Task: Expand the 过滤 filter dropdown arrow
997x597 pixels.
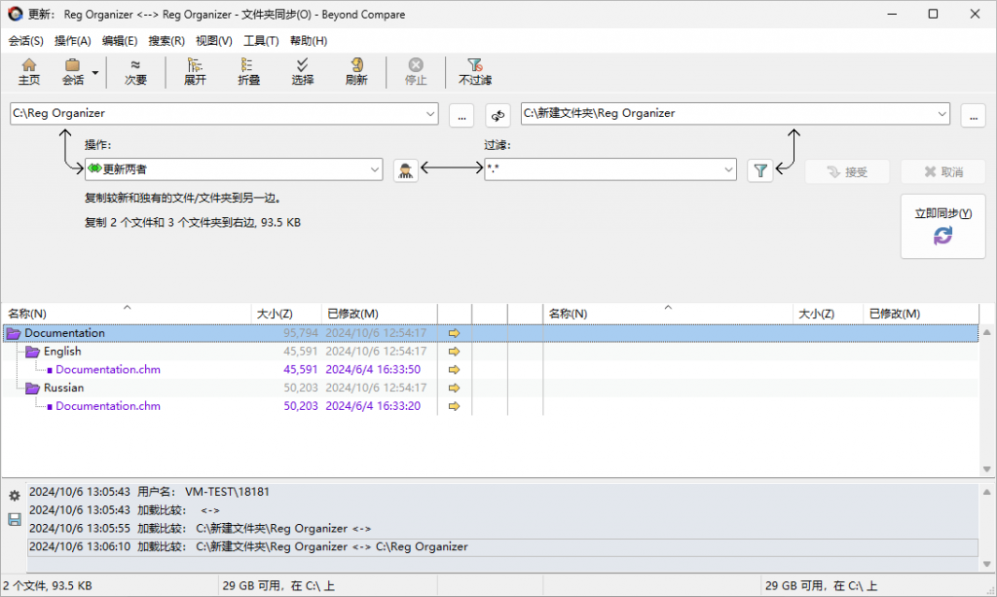Action: (x=728, y=169)
